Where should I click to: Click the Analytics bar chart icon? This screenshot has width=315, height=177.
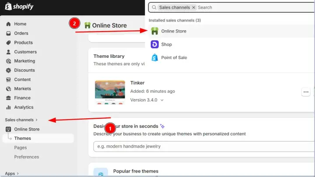click(8, 107)
